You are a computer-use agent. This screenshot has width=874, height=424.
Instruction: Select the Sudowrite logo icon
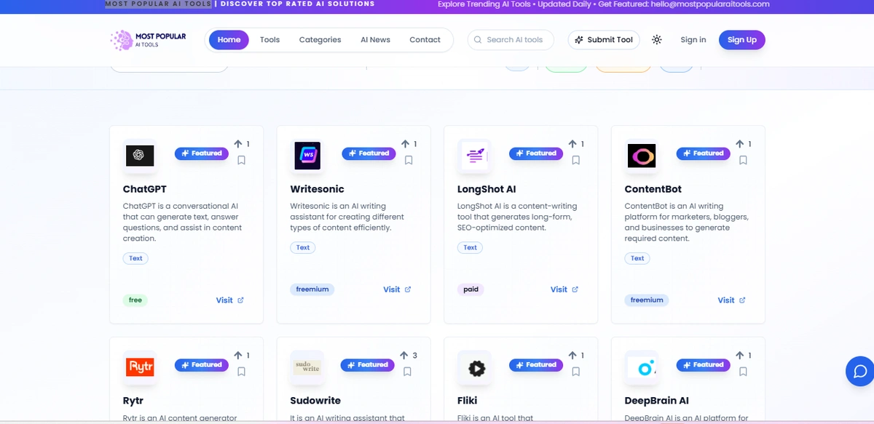(x=307, y=367)
